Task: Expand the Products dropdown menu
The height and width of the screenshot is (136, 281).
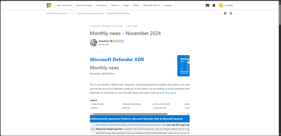Action: [102, 5]
